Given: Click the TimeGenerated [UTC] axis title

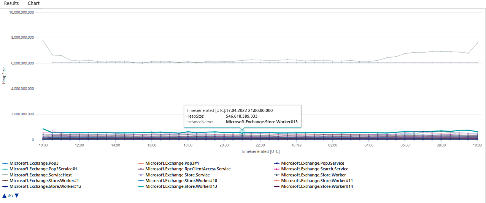Looking at the screenshot, I should point(260,151).
